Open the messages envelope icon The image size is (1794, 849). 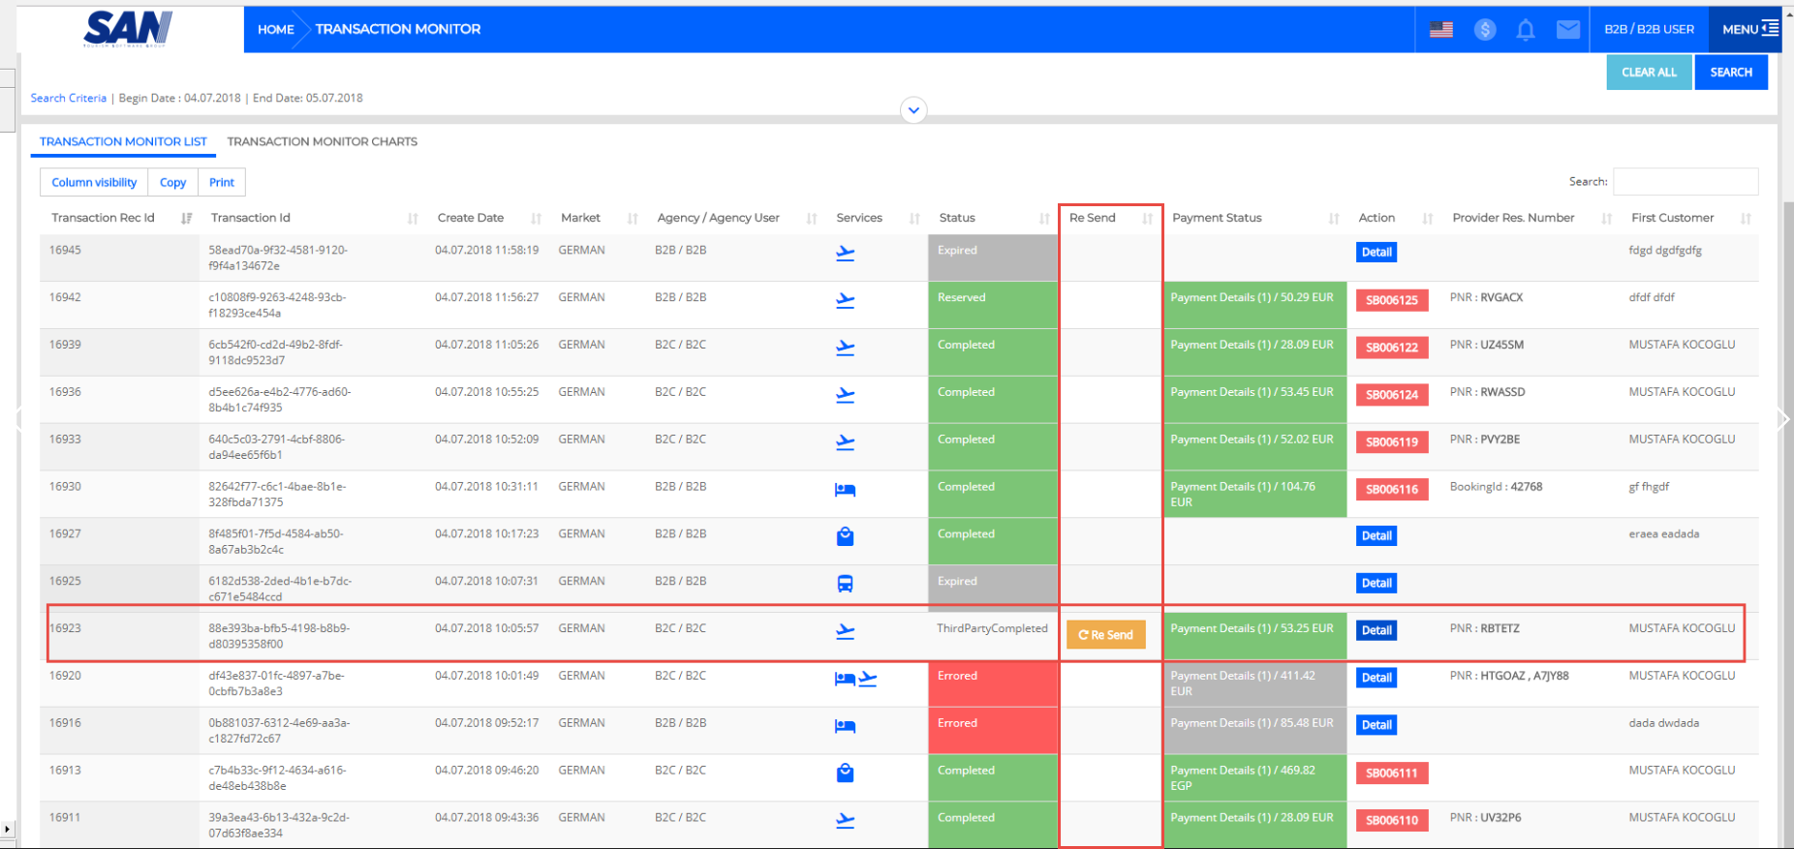1567,29
